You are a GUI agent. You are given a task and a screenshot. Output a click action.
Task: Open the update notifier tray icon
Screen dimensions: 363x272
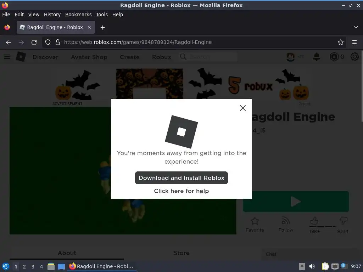point(344,266)
